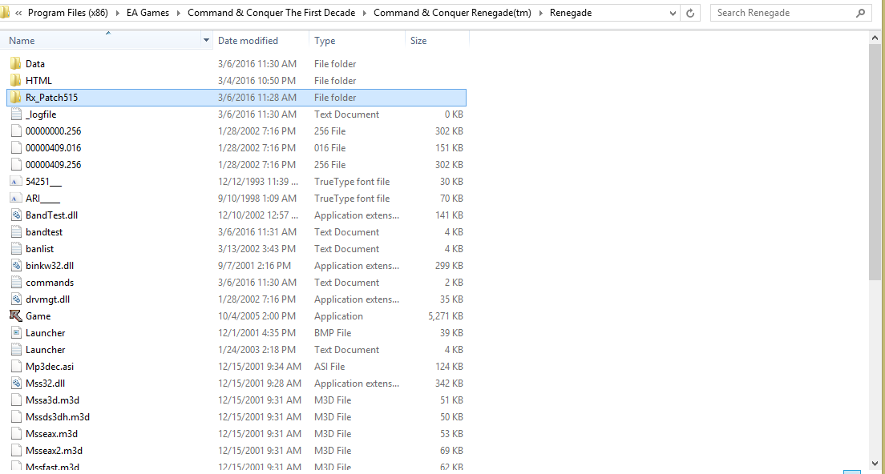This screenshot has width=885, height=474.
Task: Expand The First Decade breadcrumb arrow
Action: coord(365,13)
